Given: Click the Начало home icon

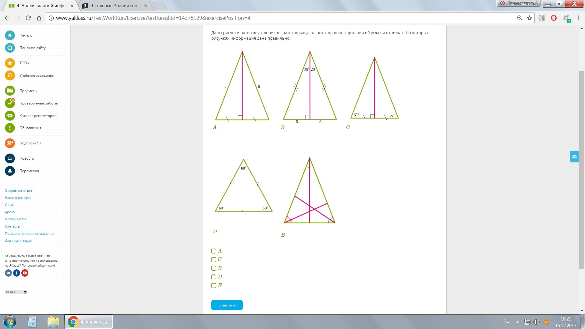Looking at the screenshot, I should point(10,35).
